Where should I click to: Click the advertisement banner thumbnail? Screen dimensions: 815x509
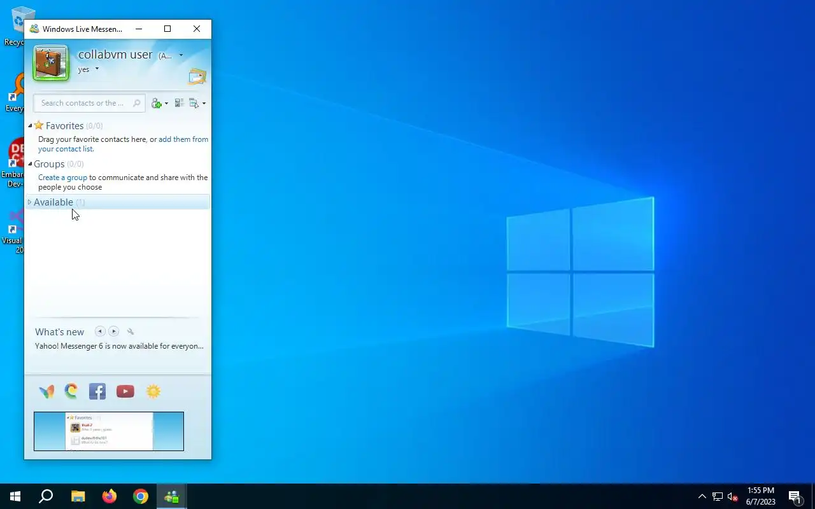109,431
